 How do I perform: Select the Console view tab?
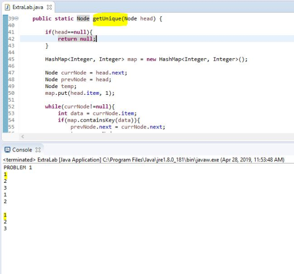pos(22,150)
